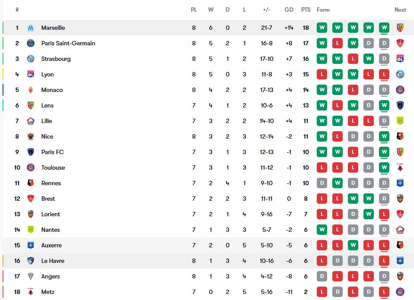Click the Marseille crest beside its team name
This screenshot has width=414, height=300.
[x=31, y=28]
